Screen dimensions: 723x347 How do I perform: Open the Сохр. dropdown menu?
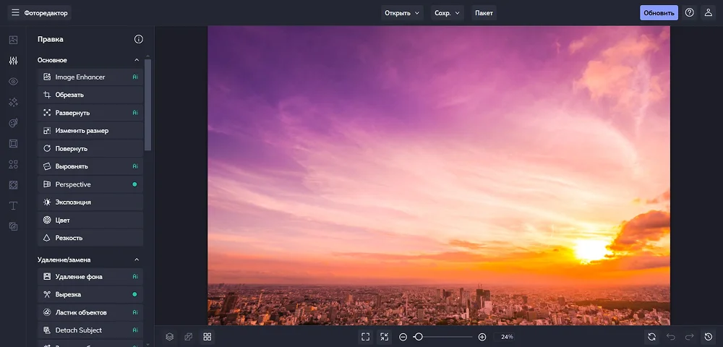tap(448, 13)
